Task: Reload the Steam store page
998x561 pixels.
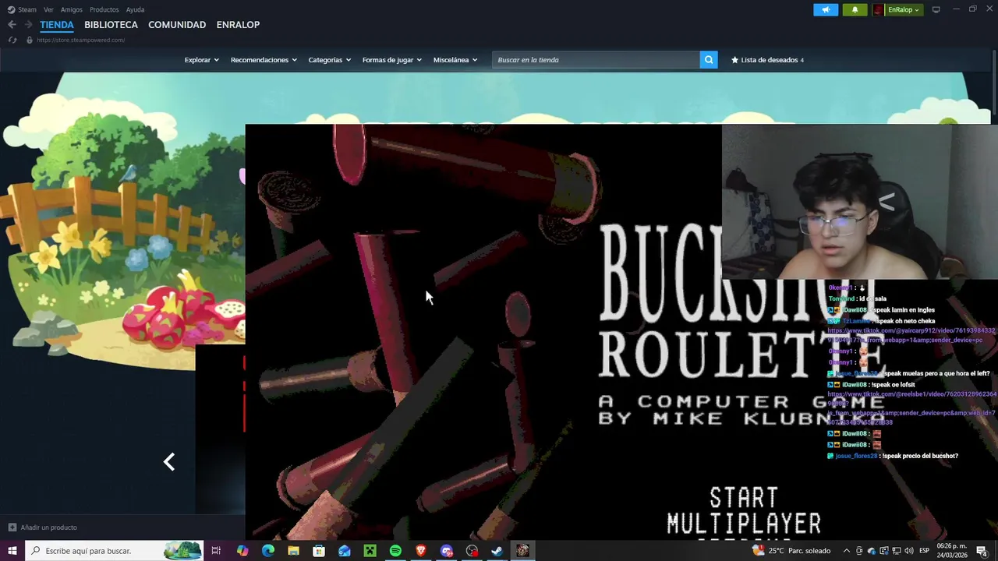Action: point(12,40)
